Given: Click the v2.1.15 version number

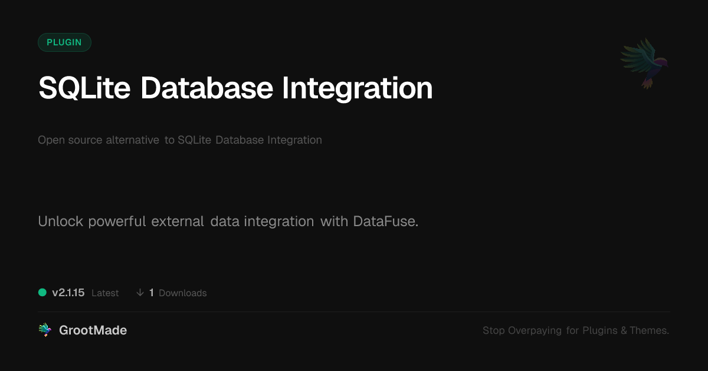Looking at the screenshot, I should coord(68,293).
